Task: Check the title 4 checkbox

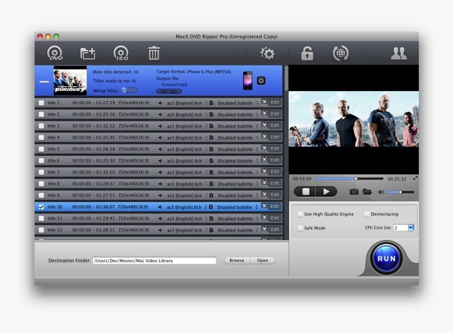Action: (x=41, y=138)
